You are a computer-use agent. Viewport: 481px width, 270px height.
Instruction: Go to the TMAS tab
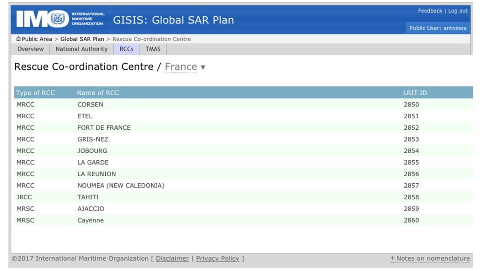tap(153, 49)
